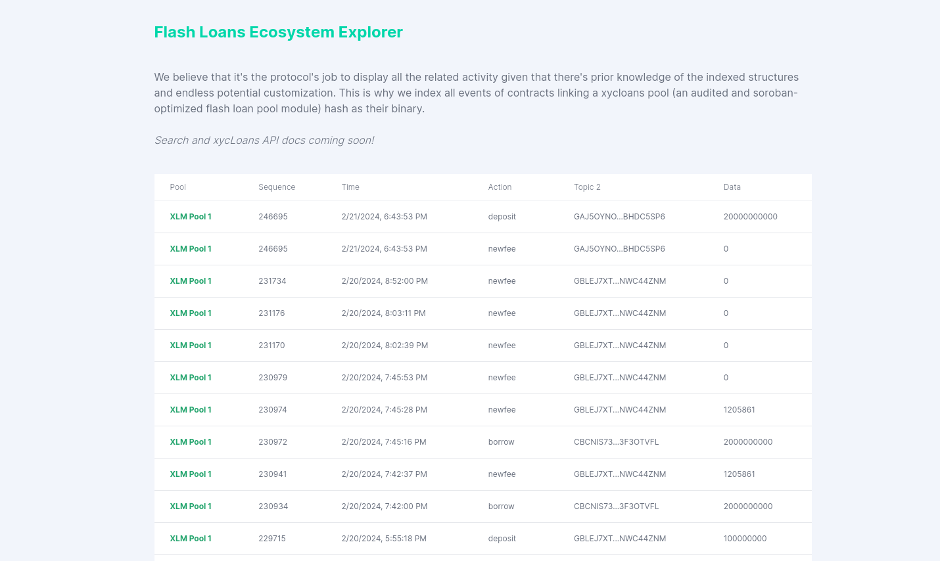Click sequence number 231176
Image resolution: width=940 pixels, height=561 pixels.
271,313
